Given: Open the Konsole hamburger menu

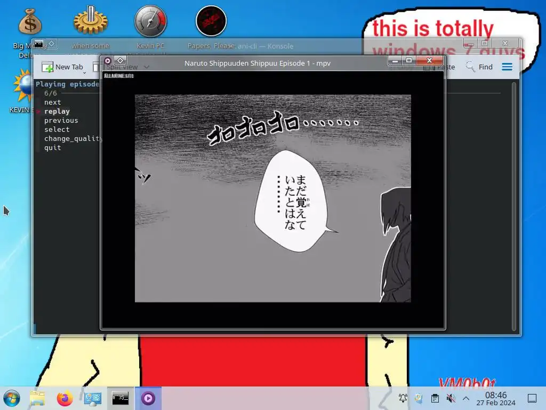Looking at the screenshot, I should click(x=507, y=67).
